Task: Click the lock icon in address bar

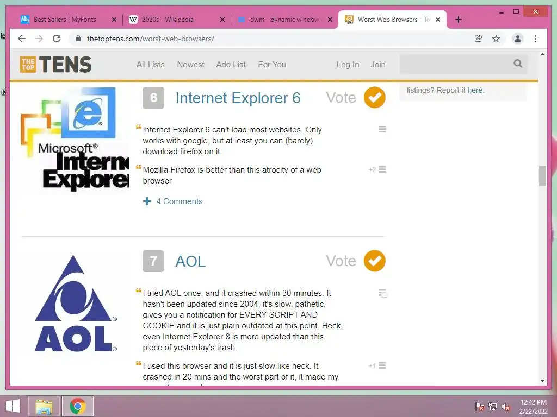Action: point(78,39)
